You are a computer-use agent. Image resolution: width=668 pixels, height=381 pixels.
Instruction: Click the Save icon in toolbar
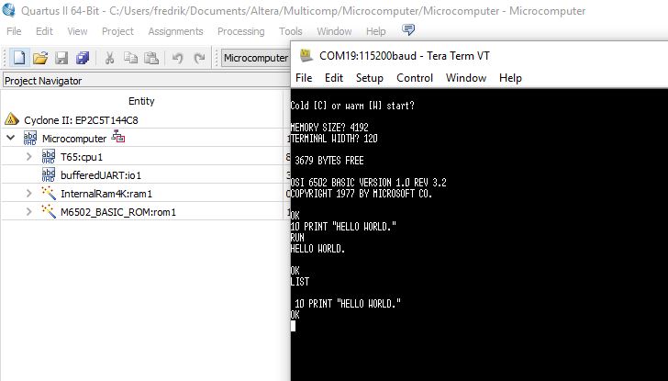[61, 58]
